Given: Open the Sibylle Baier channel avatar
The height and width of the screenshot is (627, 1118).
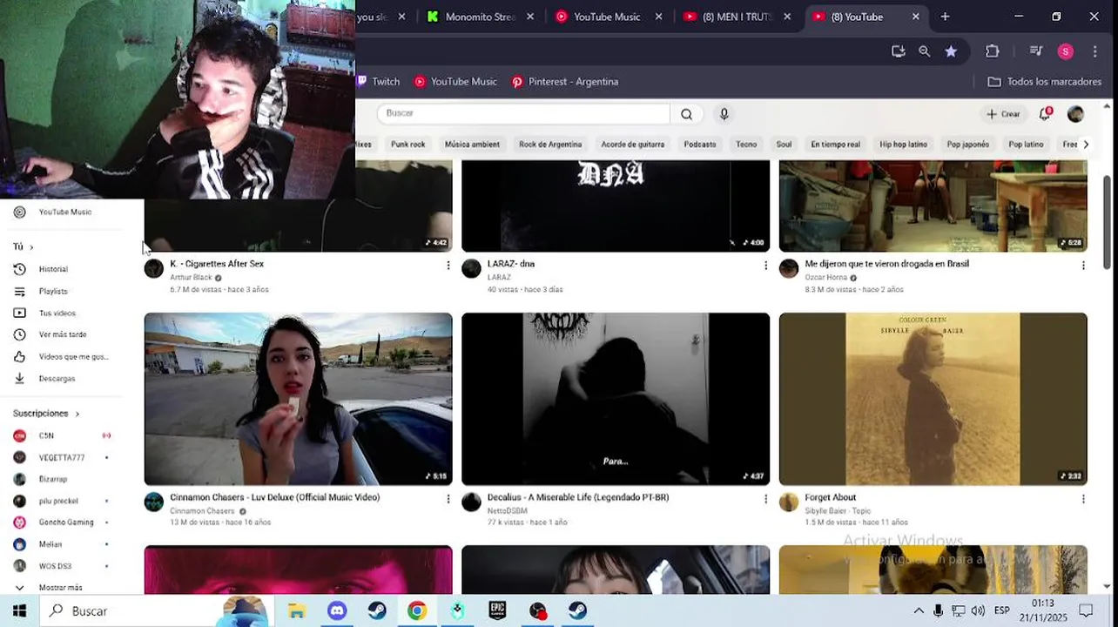Looking at the screenshot, I should tap(789, 502).
